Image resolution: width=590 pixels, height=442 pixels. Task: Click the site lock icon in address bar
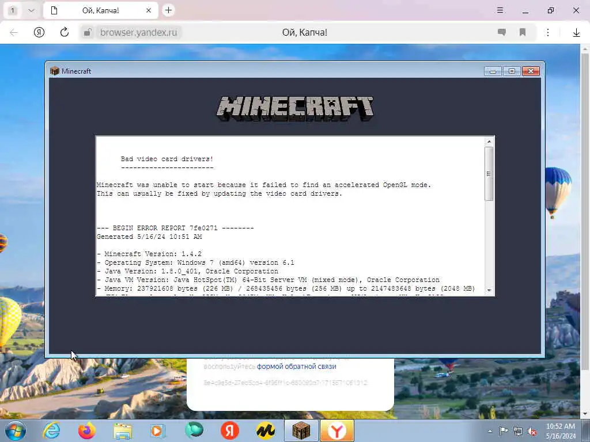click(88, 32)
